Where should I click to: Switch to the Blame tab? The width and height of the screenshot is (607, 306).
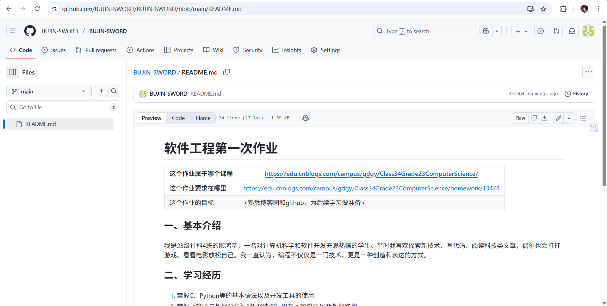coord(203,118)
